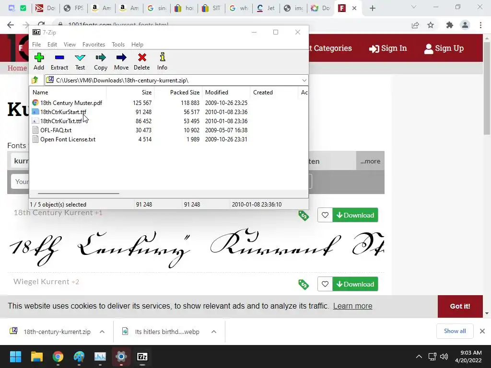
Task: Accept cookies with Got it! button
Action: pyautogui.click(x=460, y=306)
